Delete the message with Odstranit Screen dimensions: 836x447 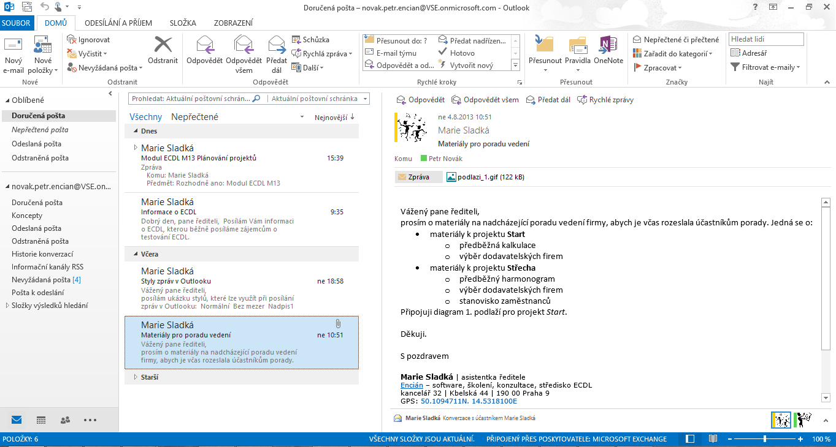point(163,50)
